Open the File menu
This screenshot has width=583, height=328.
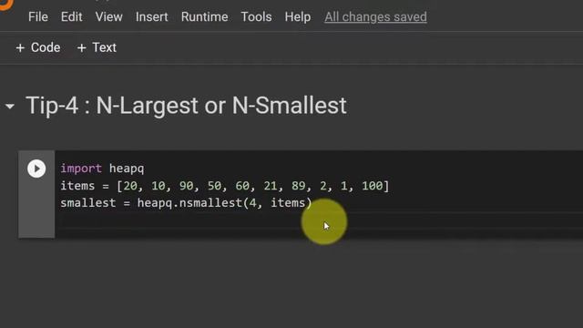[38, 16]
